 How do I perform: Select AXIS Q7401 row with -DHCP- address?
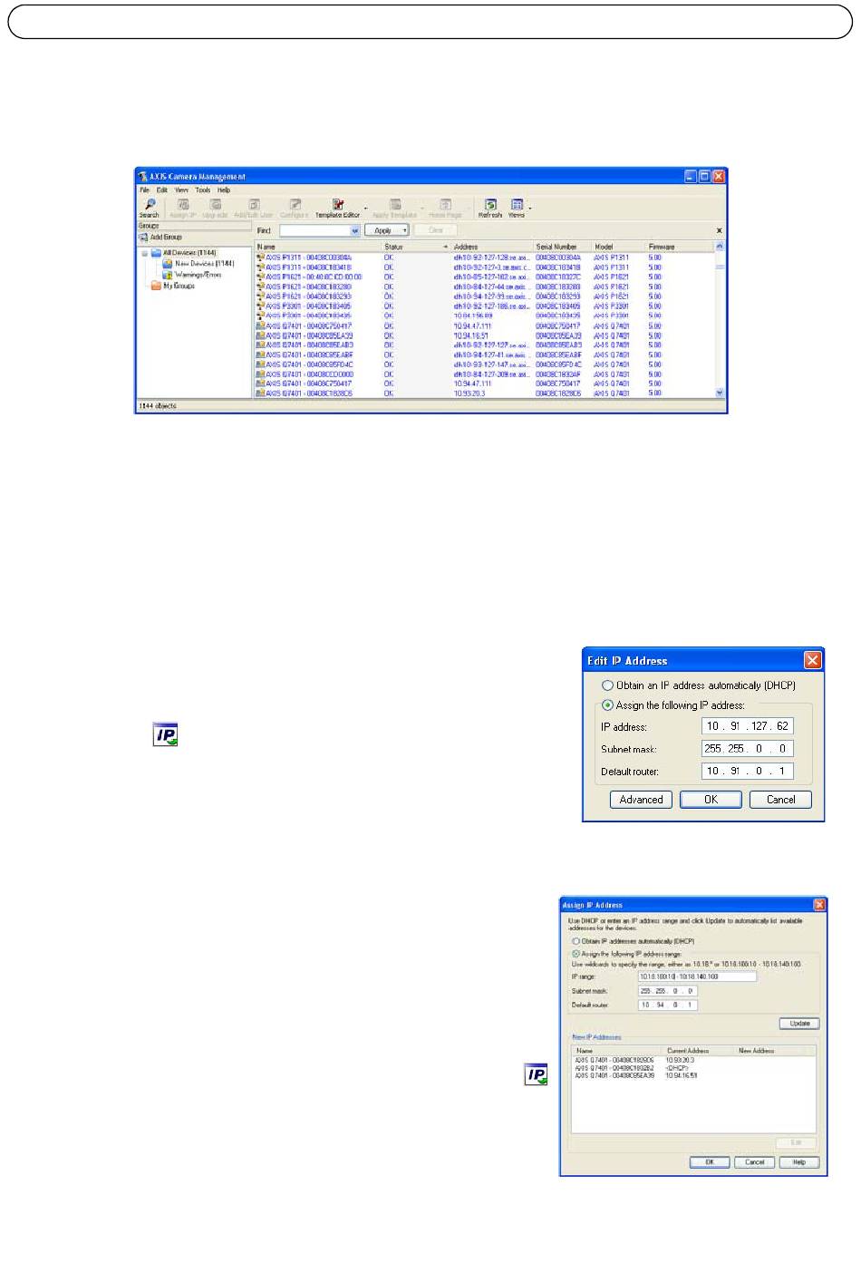[x=693, y=1068]
